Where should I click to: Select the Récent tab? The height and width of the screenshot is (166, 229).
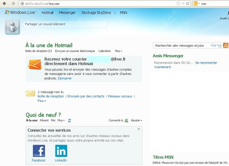44,120
